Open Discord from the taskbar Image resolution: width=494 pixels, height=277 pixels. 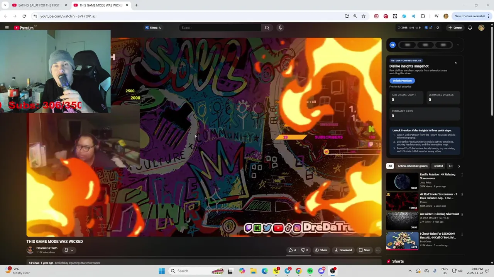point(321,271)
